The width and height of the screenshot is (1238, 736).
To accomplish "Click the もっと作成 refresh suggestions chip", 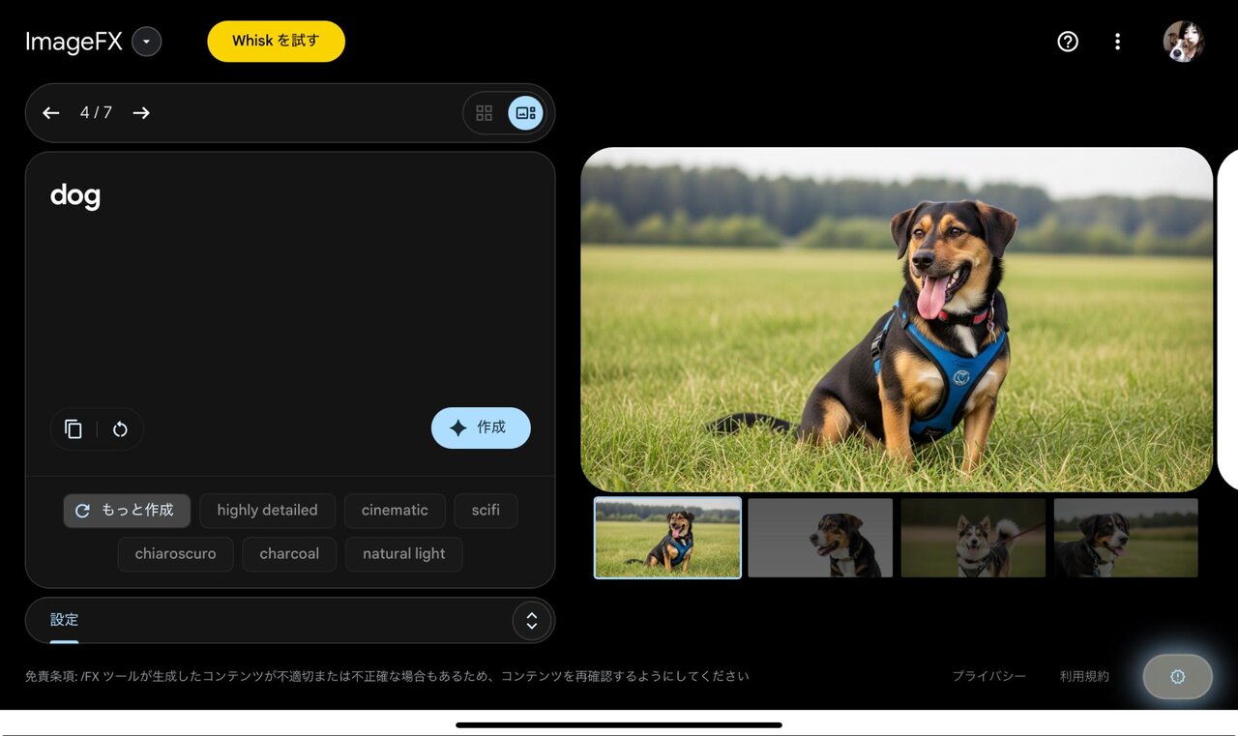I will pyautogui.click(x=127, y=511).
